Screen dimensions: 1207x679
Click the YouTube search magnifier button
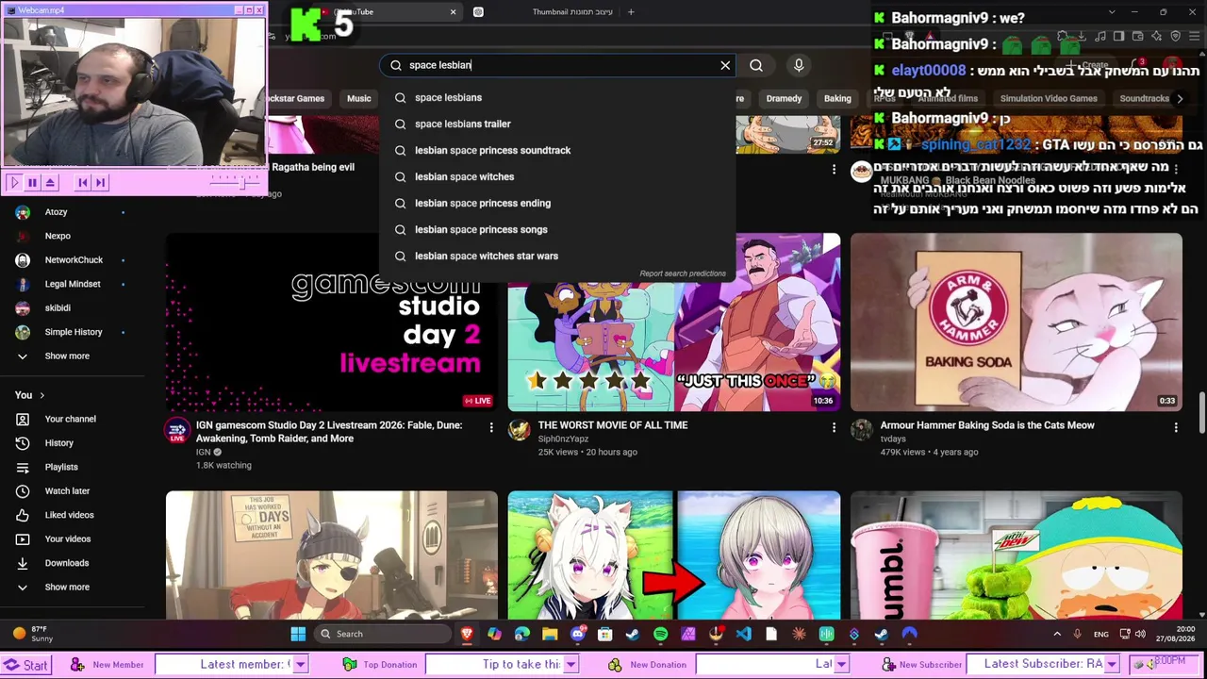tap(756, 65)
